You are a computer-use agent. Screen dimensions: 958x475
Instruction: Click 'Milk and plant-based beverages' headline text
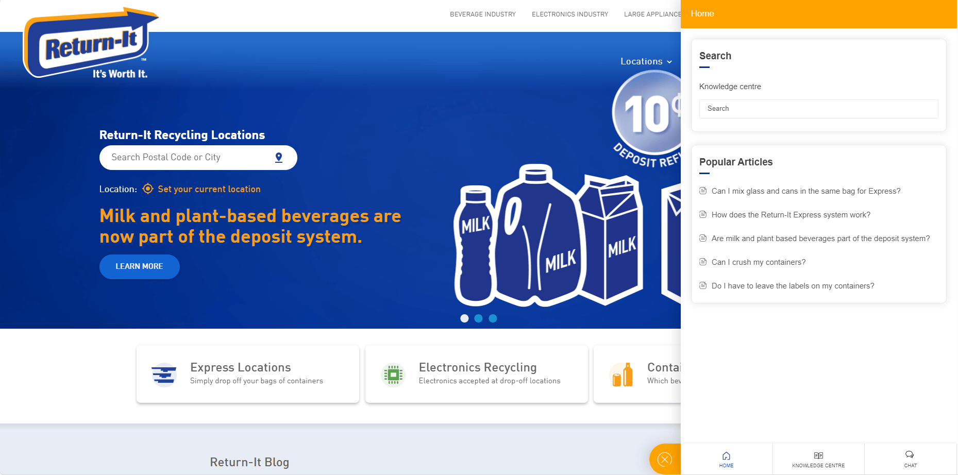click(250, 226)
